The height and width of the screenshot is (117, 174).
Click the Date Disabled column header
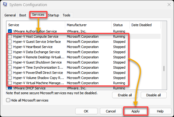tap(145, 25)
